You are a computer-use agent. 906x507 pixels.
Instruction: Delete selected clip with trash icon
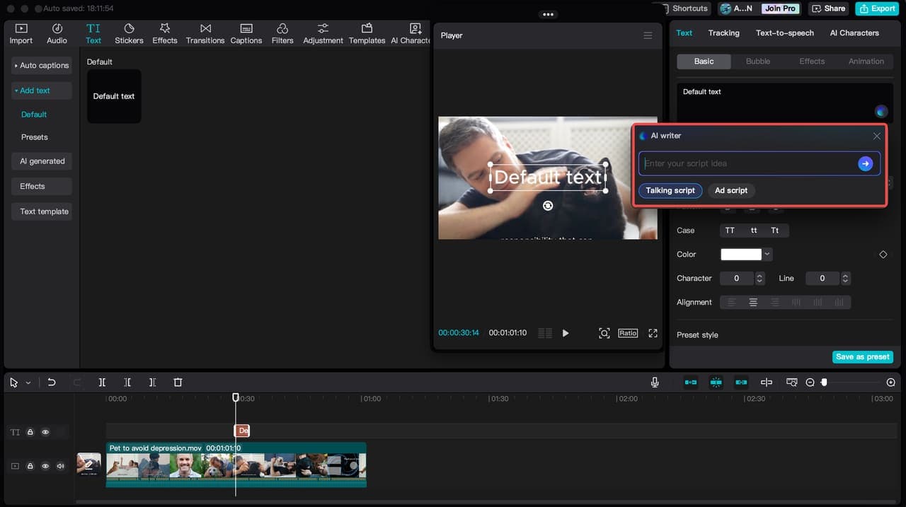(178, 382)
